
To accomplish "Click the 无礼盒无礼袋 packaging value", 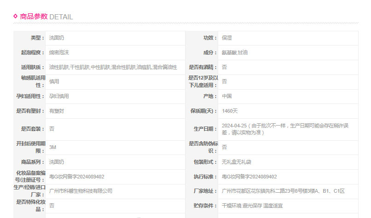I will point(237,162).
